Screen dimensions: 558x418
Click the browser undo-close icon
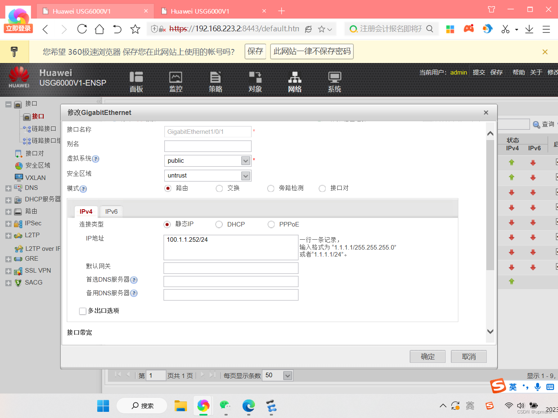coord(117,29)
